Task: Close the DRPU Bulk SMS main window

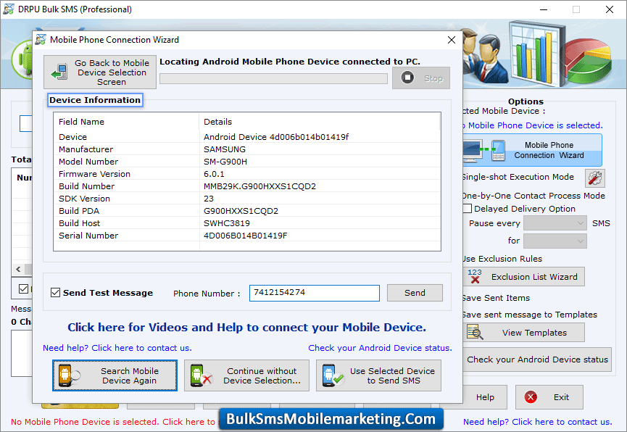Action: click(610, 9)
